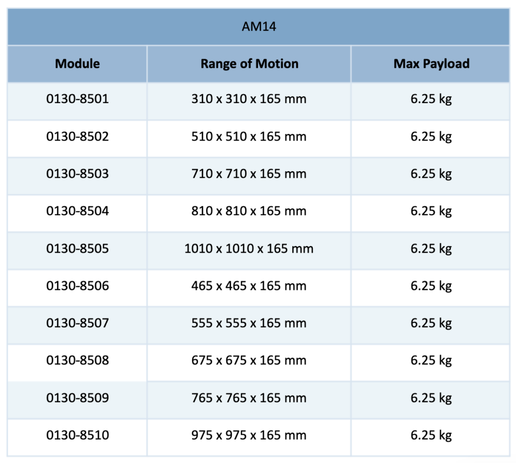516x463 pixels.
Task: Select the Module column header
Action: [77, 64]
